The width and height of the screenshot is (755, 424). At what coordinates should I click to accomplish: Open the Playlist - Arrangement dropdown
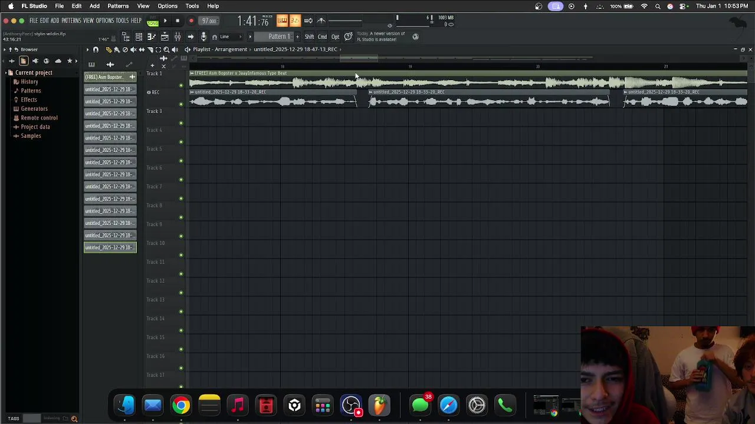[x=220, y=49]
